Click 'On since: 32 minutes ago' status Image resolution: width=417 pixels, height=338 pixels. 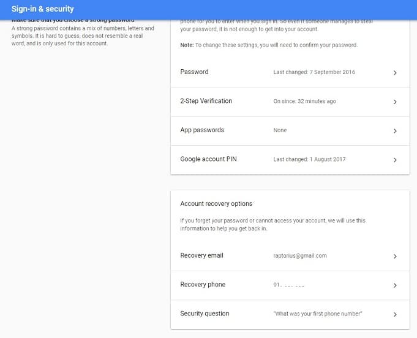click(x=304, y=101)
